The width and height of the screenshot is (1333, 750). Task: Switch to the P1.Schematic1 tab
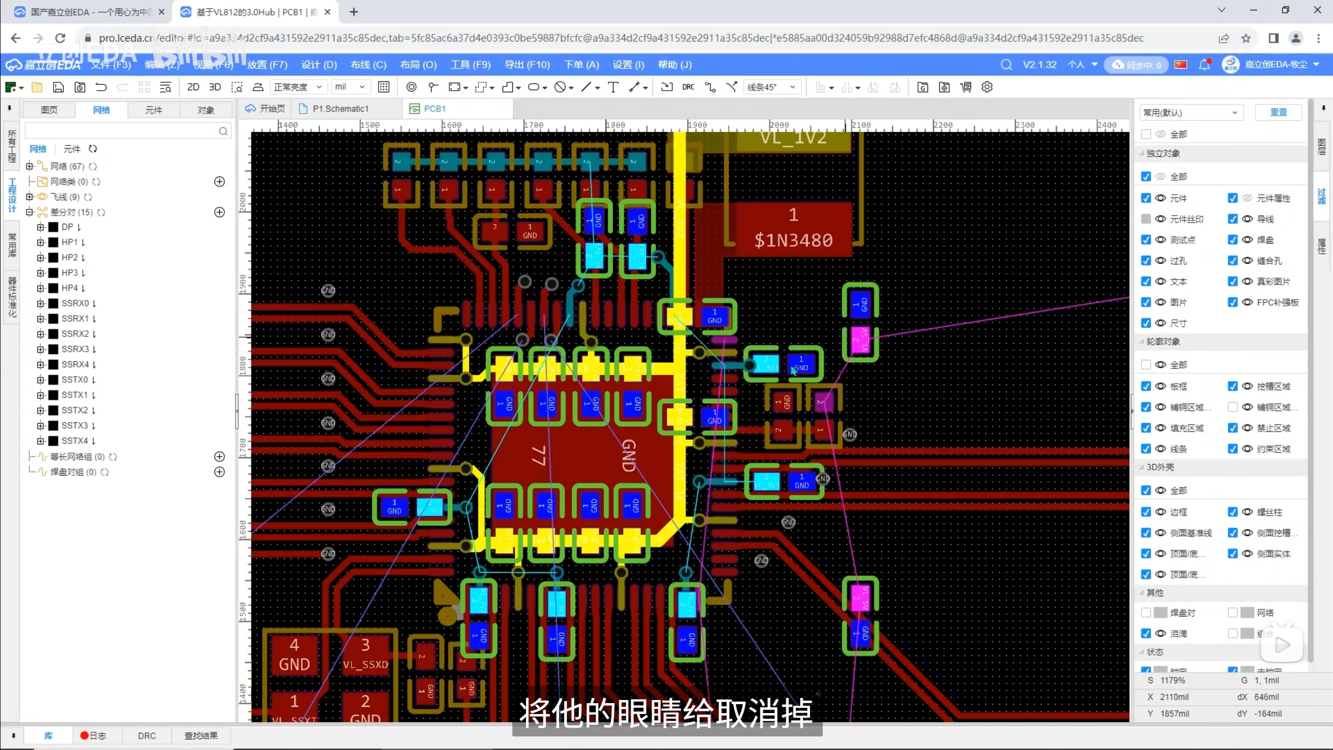pos(340,108)
